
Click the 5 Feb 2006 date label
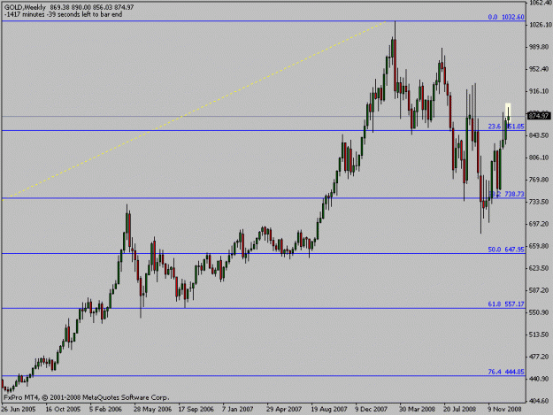point(105,409)
